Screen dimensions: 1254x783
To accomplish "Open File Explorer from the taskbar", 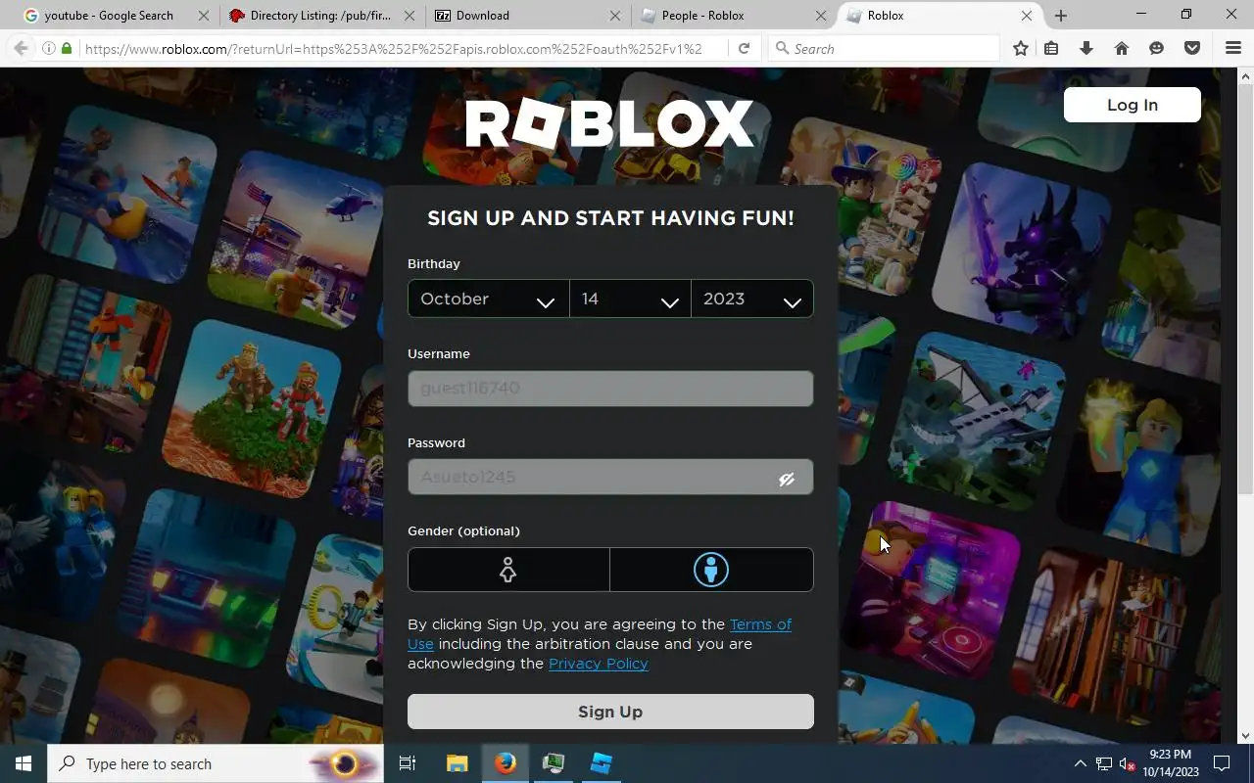I will click(x=458, y=763).
